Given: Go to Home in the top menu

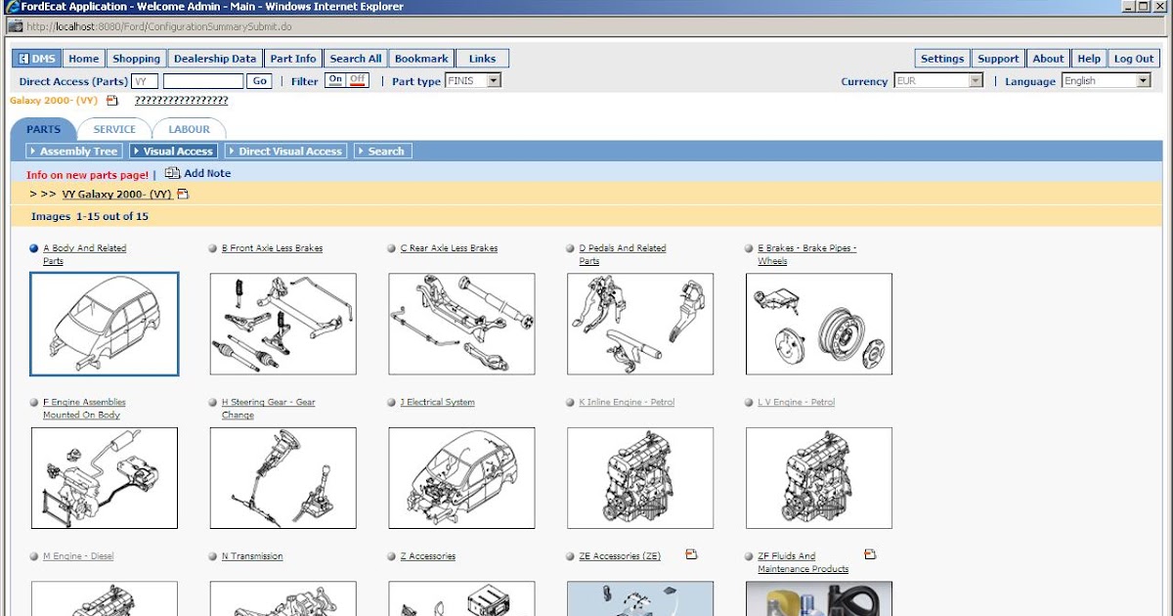Looking at the screenshot, I should (x=84, y=59).
